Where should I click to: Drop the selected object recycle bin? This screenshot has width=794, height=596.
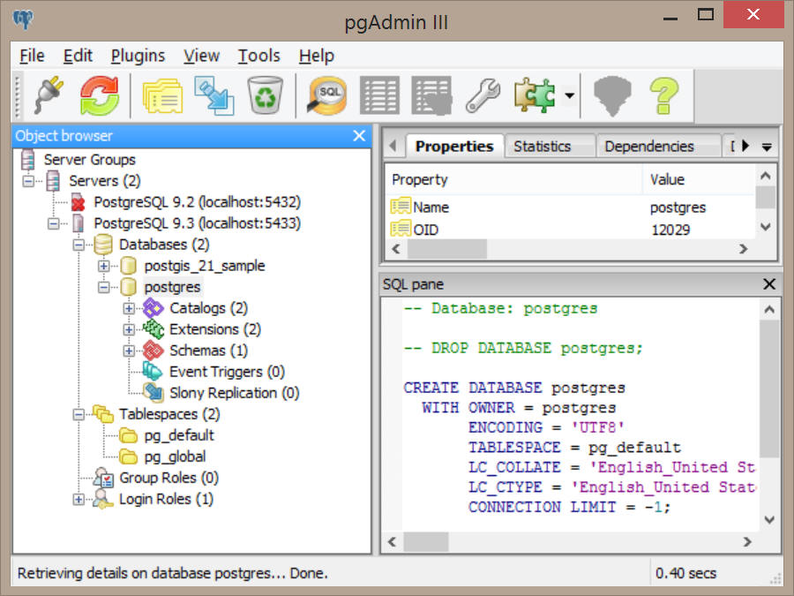(x=265, y=95)
